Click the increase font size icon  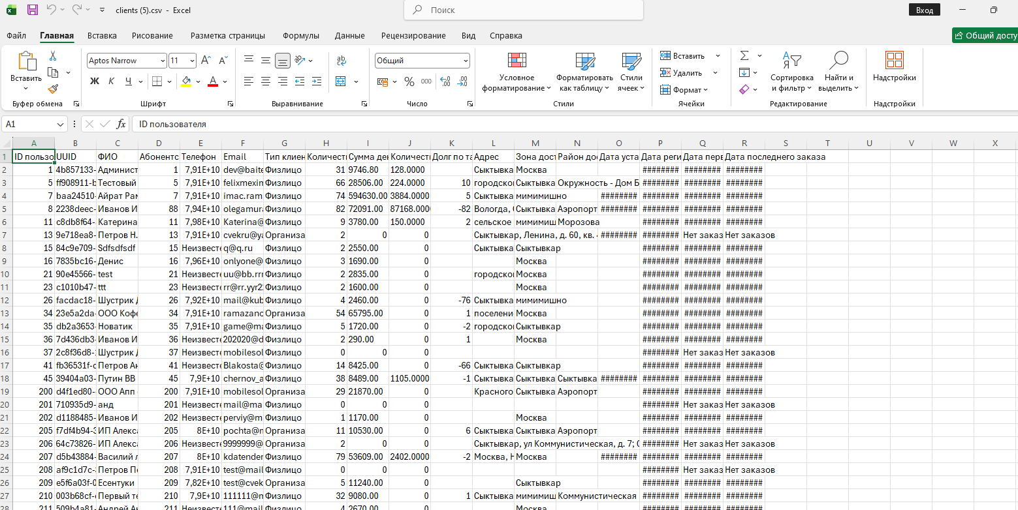coord(206,61)
